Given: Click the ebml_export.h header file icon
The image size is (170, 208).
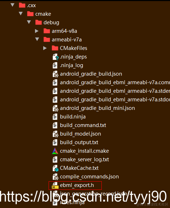Looking at the screenshot, I should pyautogui.click(x=55, y=185).
